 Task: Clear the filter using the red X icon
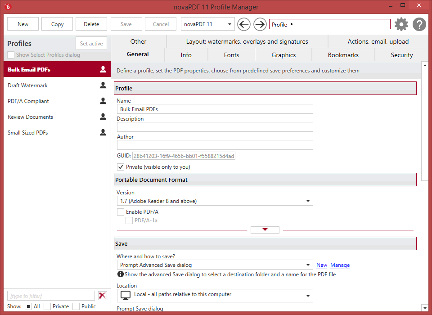(103, 296)
